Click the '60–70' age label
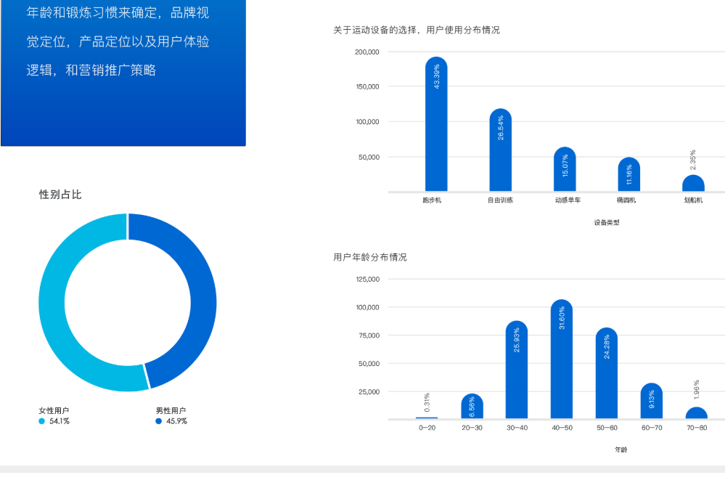The image size is (725, 480). coord(652,428)
